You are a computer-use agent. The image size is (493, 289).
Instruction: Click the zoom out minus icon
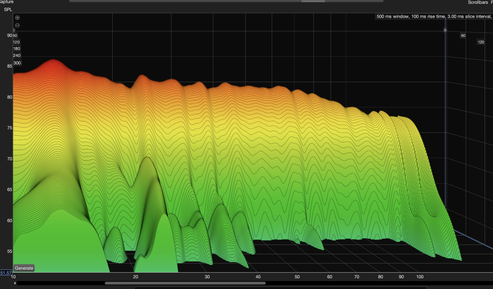coord(17,25)
